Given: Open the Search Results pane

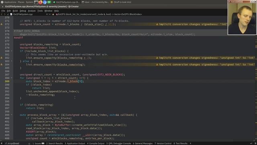Looking at the screenshot, I should (x=55, y=143).
